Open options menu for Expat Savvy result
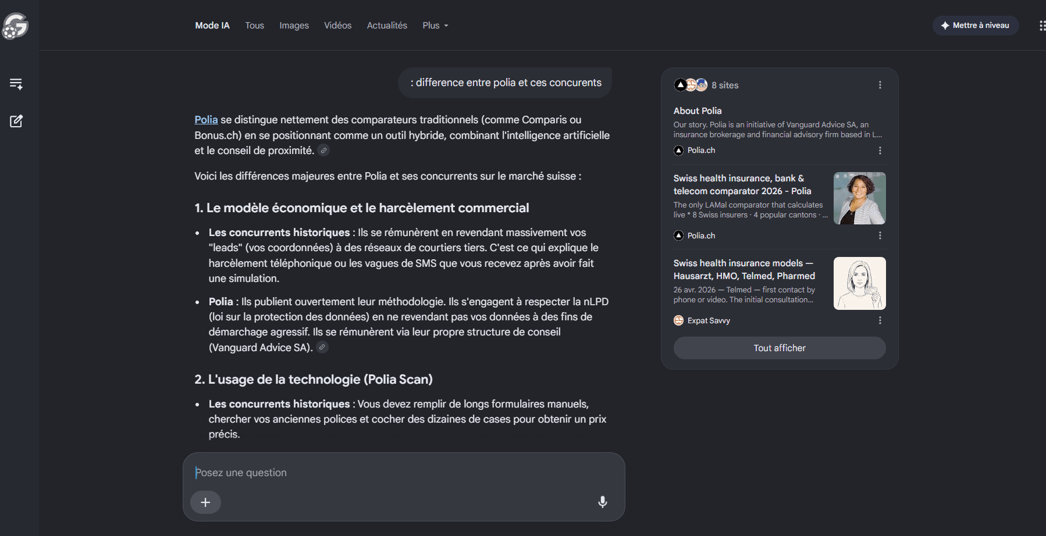This screenshot has height=536, width=1046. pos(880,320)
